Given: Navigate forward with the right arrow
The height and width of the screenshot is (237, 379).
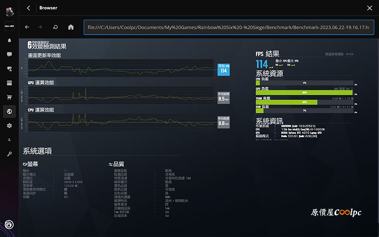Looking at the screenshot, I should (x=41, y=27).
